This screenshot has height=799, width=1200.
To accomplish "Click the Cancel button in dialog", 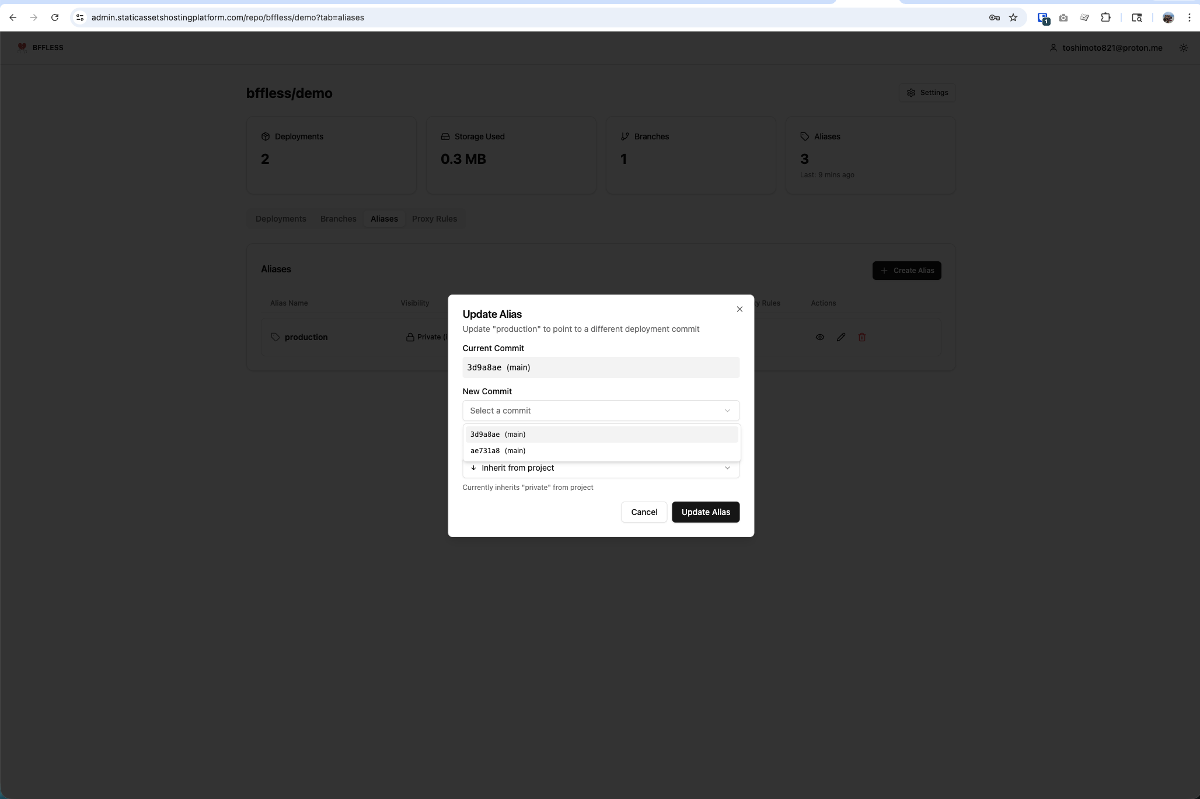I will [x=644, y=512].
